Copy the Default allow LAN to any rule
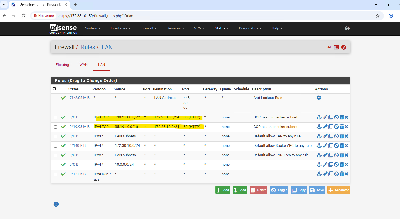400x219 pixels. (331, 136)
